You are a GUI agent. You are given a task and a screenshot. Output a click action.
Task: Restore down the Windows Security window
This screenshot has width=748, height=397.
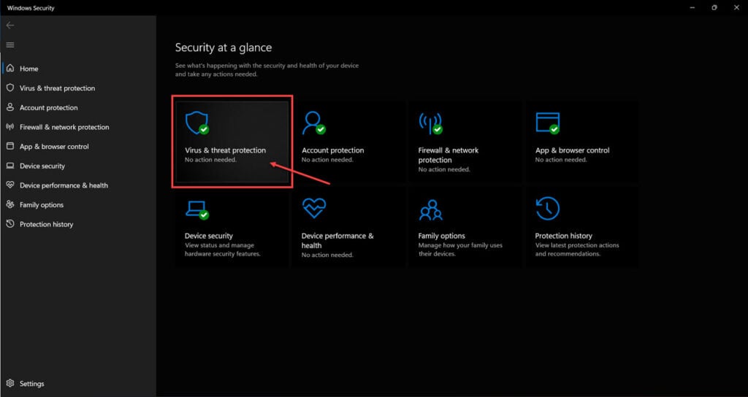click(x=714, y=7)
